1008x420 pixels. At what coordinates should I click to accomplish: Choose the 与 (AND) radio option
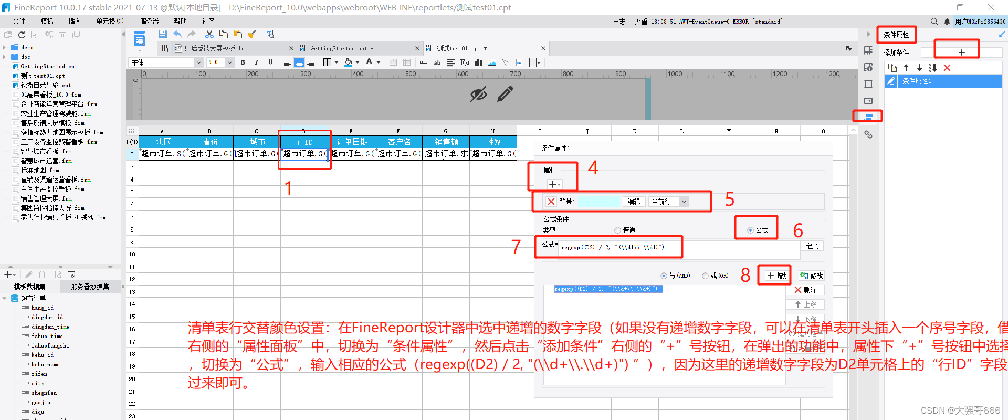[664, 276]
